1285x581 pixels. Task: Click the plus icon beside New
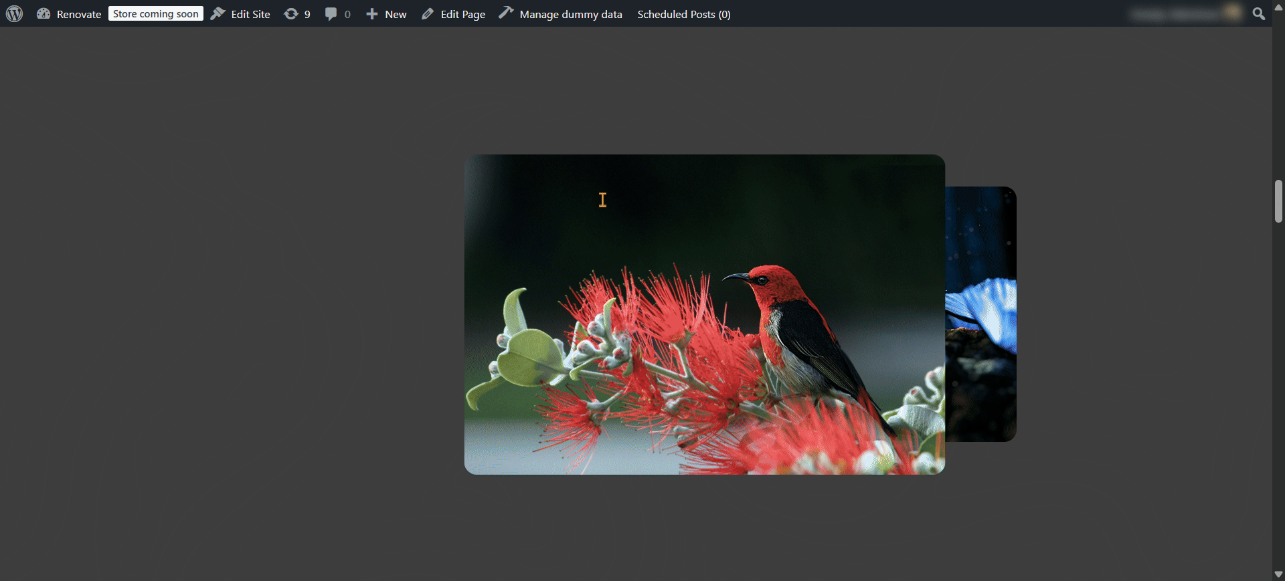pos(371,14)
